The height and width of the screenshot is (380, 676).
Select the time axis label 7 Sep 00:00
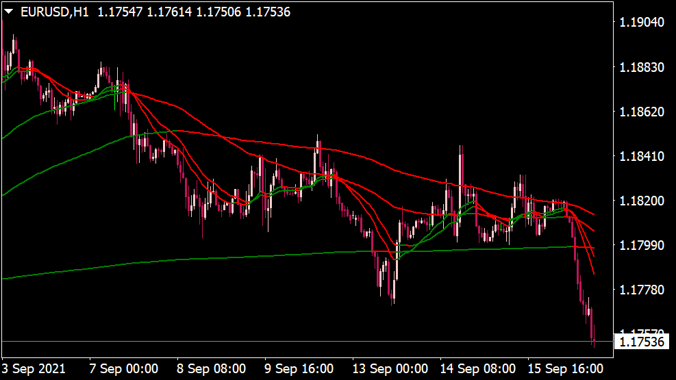click(124, 369)
